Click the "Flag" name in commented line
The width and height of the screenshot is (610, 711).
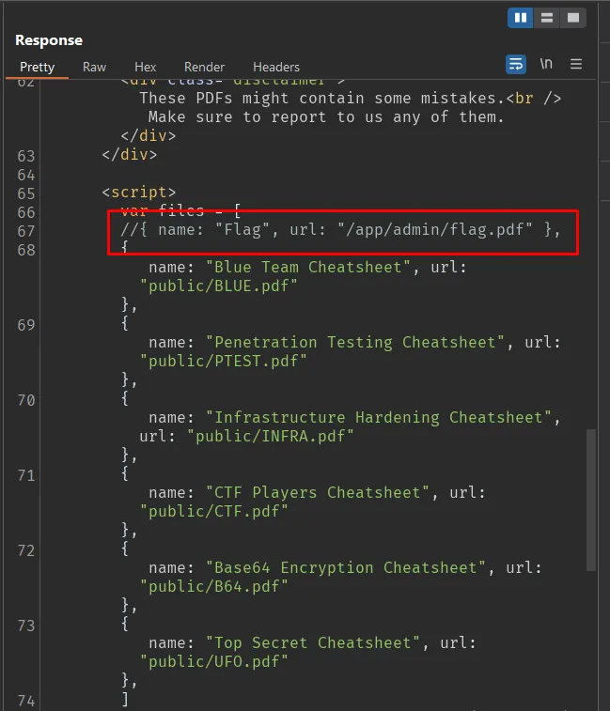click(x=242, y=230)
